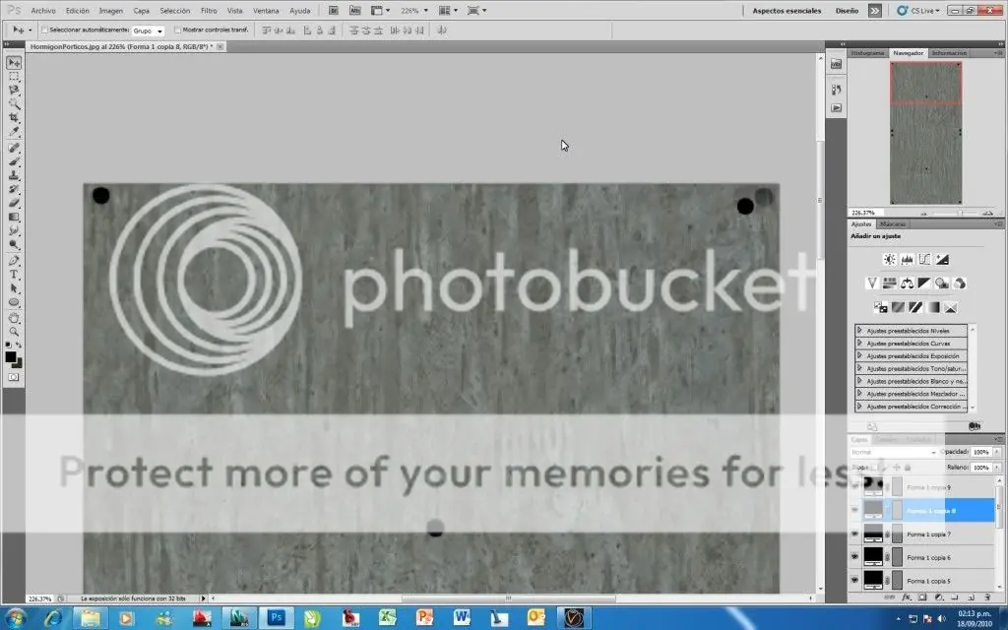Switch to the Máscaras tab

pos(892,223)
